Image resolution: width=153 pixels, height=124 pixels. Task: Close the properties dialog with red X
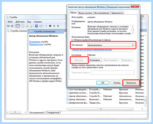[135, 6]
